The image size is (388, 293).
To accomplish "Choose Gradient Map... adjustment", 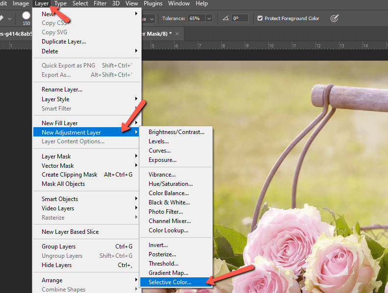I will 176,273.
